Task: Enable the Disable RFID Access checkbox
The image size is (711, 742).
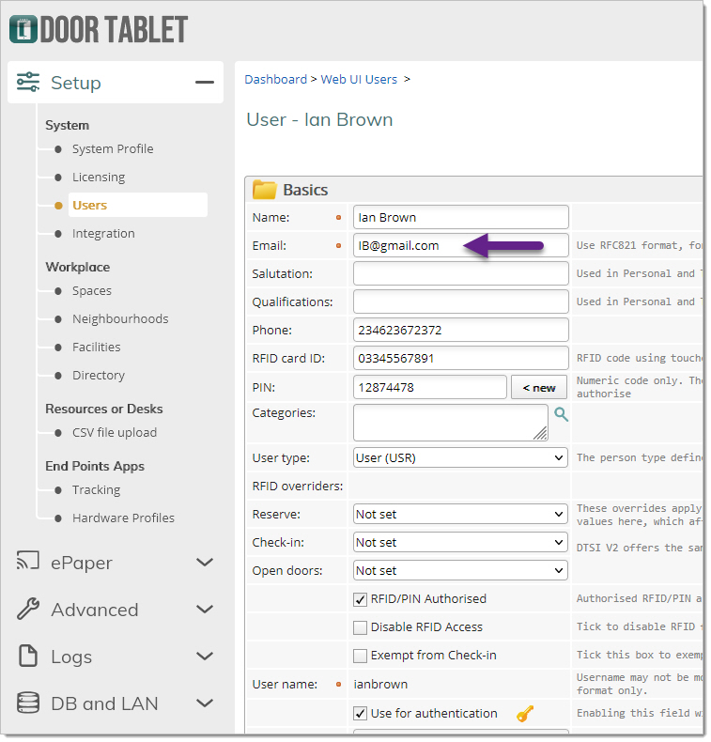Action: [x=360, y=627]
